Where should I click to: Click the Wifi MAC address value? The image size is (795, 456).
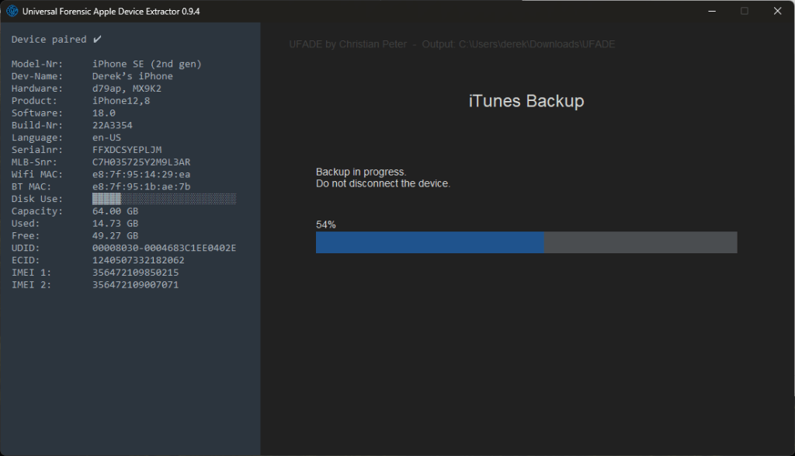point(141,174)
